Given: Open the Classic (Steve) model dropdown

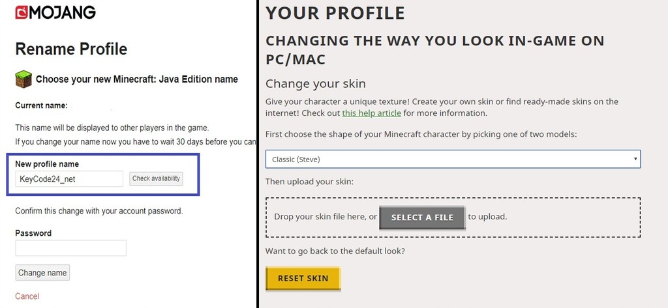Looking at the screenshot, I should 453,159.
